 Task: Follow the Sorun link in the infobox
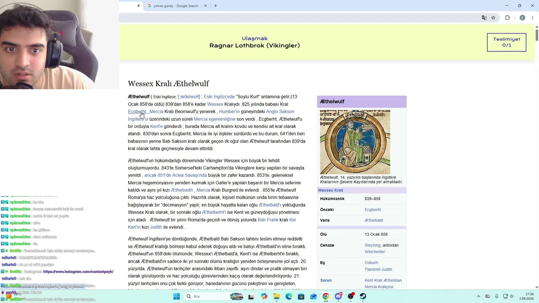(x=326, y=280)
